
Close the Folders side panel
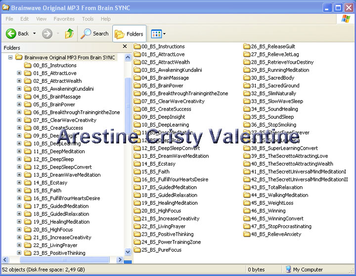pyautogui.click(x=125, y=46)
